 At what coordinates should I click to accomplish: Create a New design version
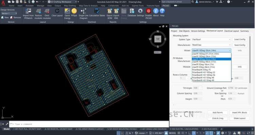[x=5, y=17]
